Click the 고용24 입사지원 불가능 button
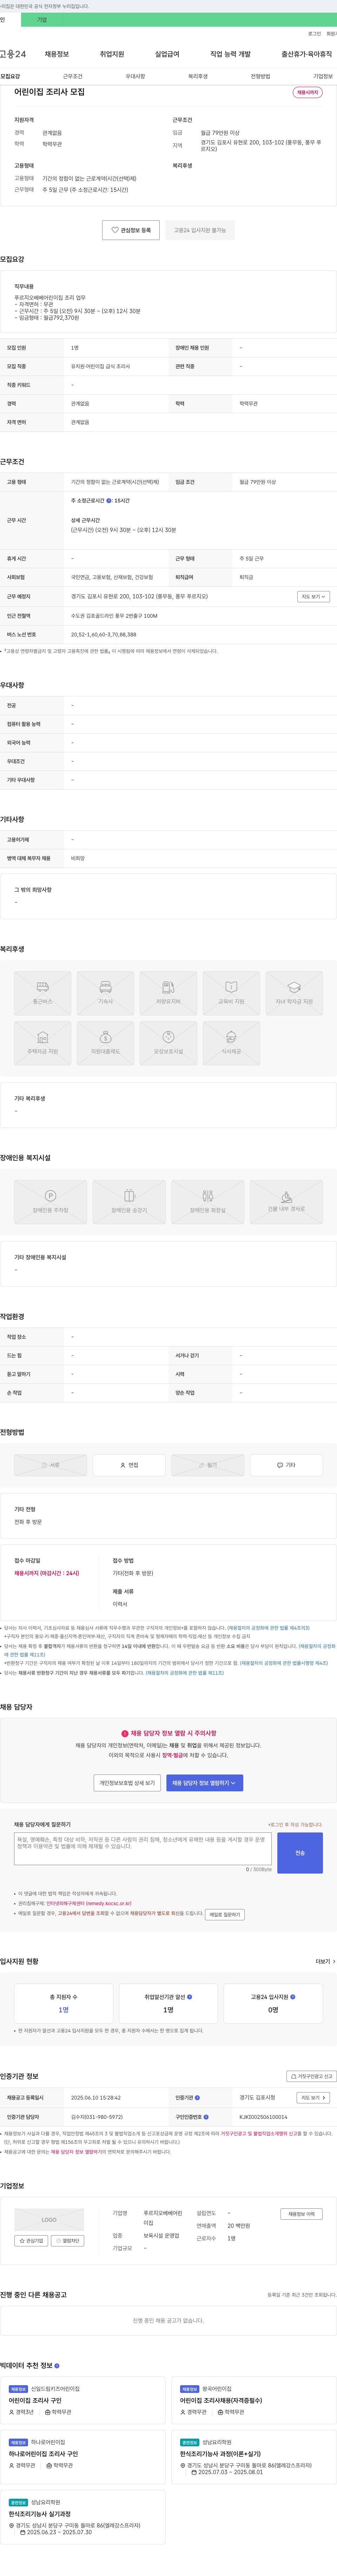 [x=200, y=230]
